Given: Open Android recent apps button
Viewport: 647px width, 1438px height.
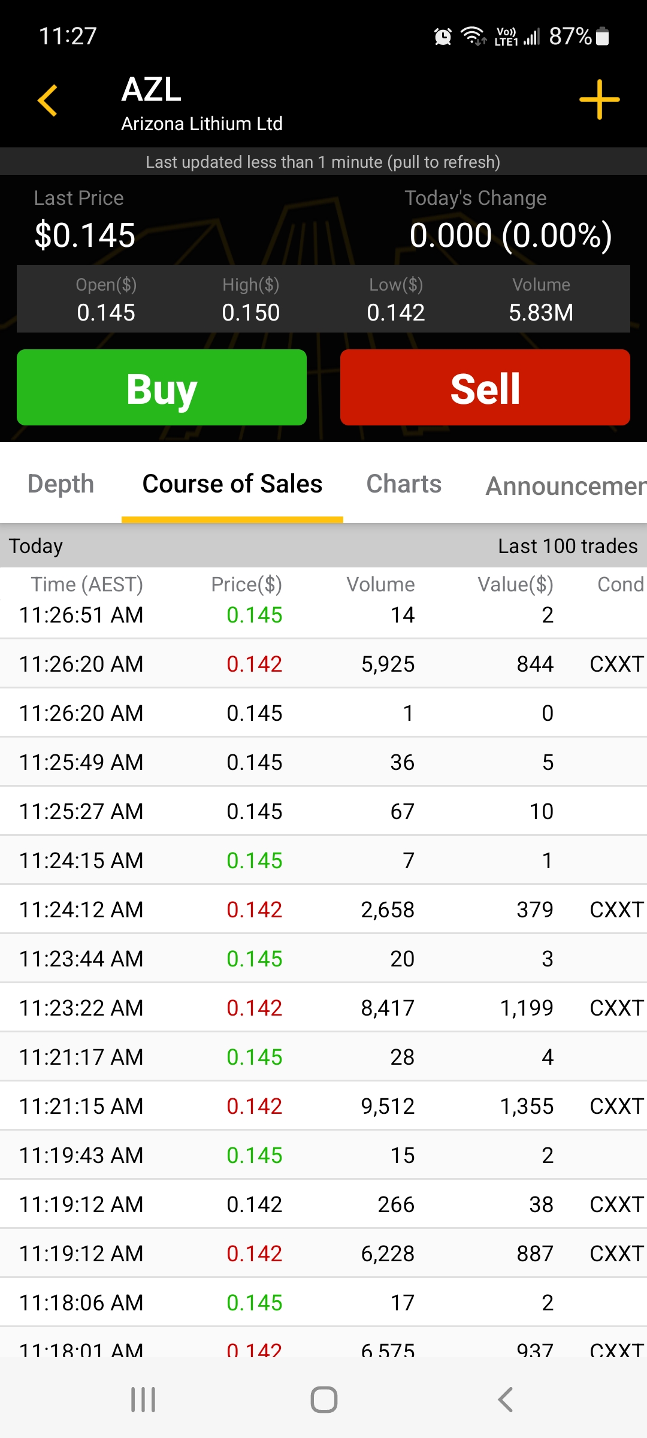Looking at the screenshot, I should 143,1400.
